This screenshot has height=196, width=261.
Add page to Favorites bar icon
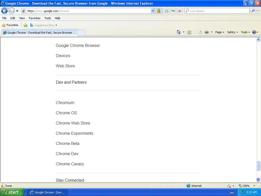(25, 25)
